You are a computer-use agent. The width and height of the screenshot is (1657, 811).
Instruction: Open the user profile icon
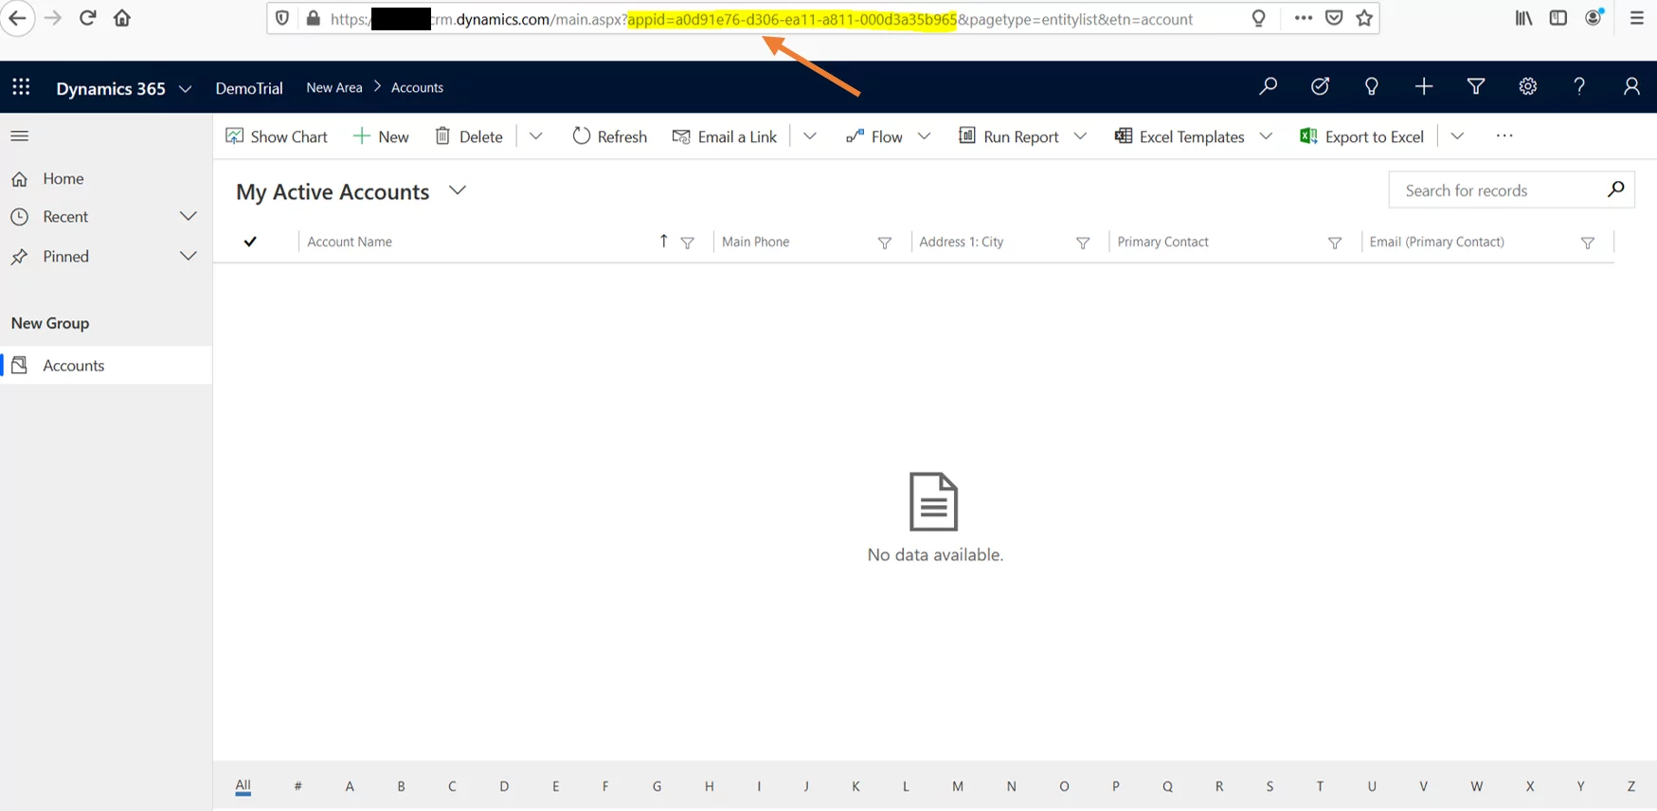[1631, 87]
